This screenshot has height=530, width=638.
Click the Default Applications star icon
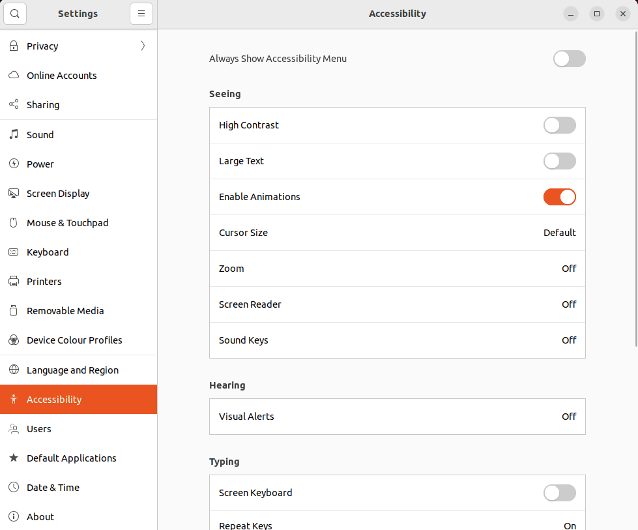click(x=14, y=458)
